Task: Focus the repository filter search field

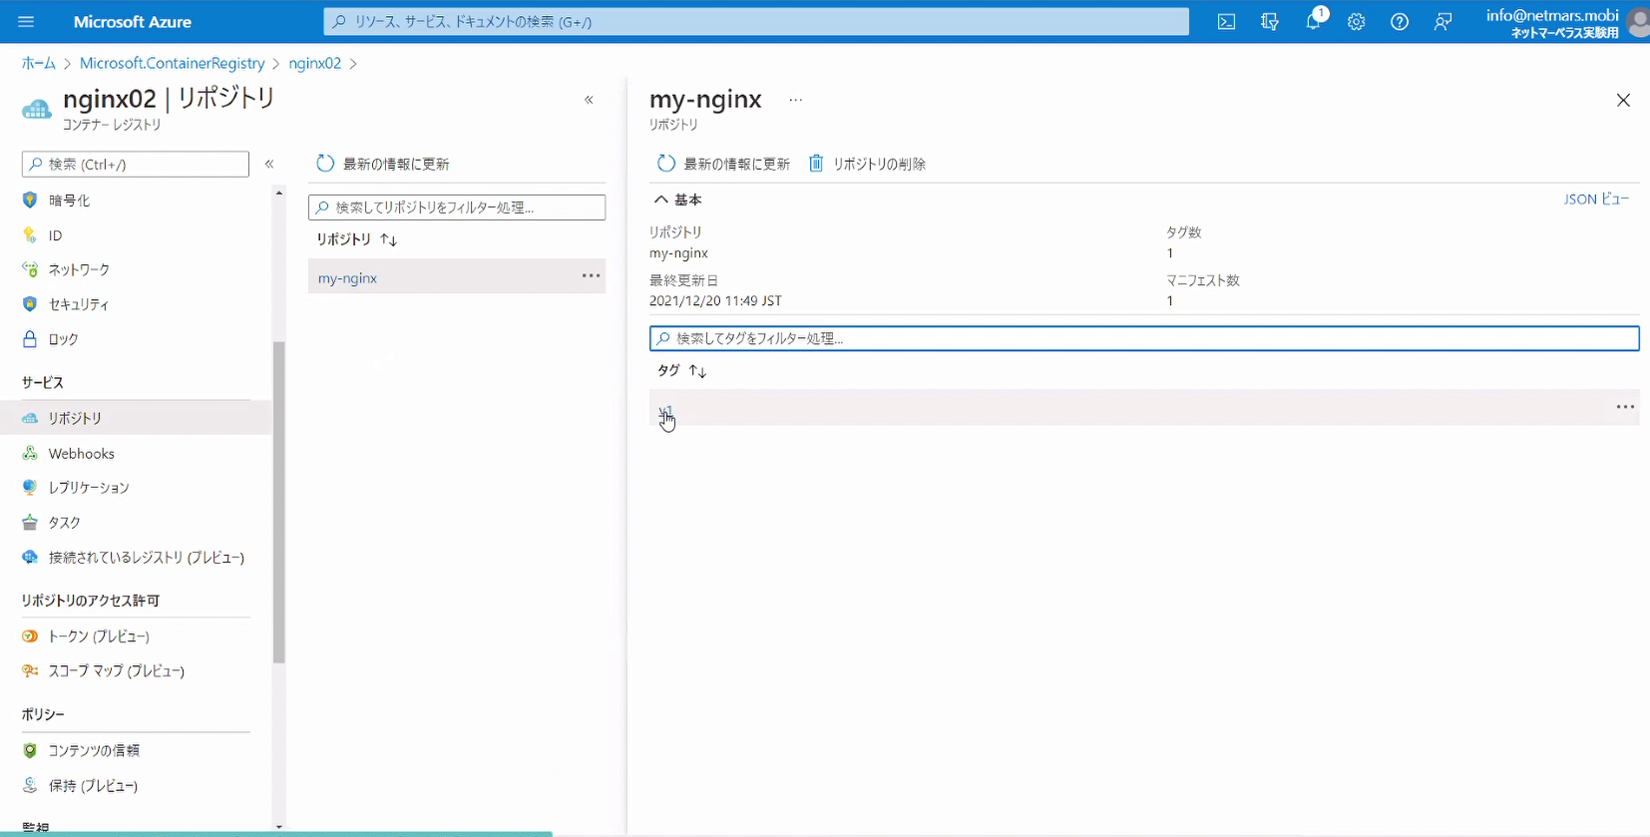Action: tap(457, 208)
